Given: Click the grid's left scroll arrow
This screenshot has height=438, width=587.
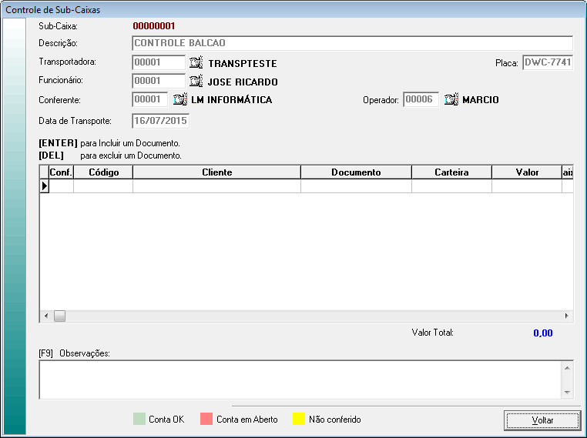Looking at the screenshot, I should pos(45,316).
